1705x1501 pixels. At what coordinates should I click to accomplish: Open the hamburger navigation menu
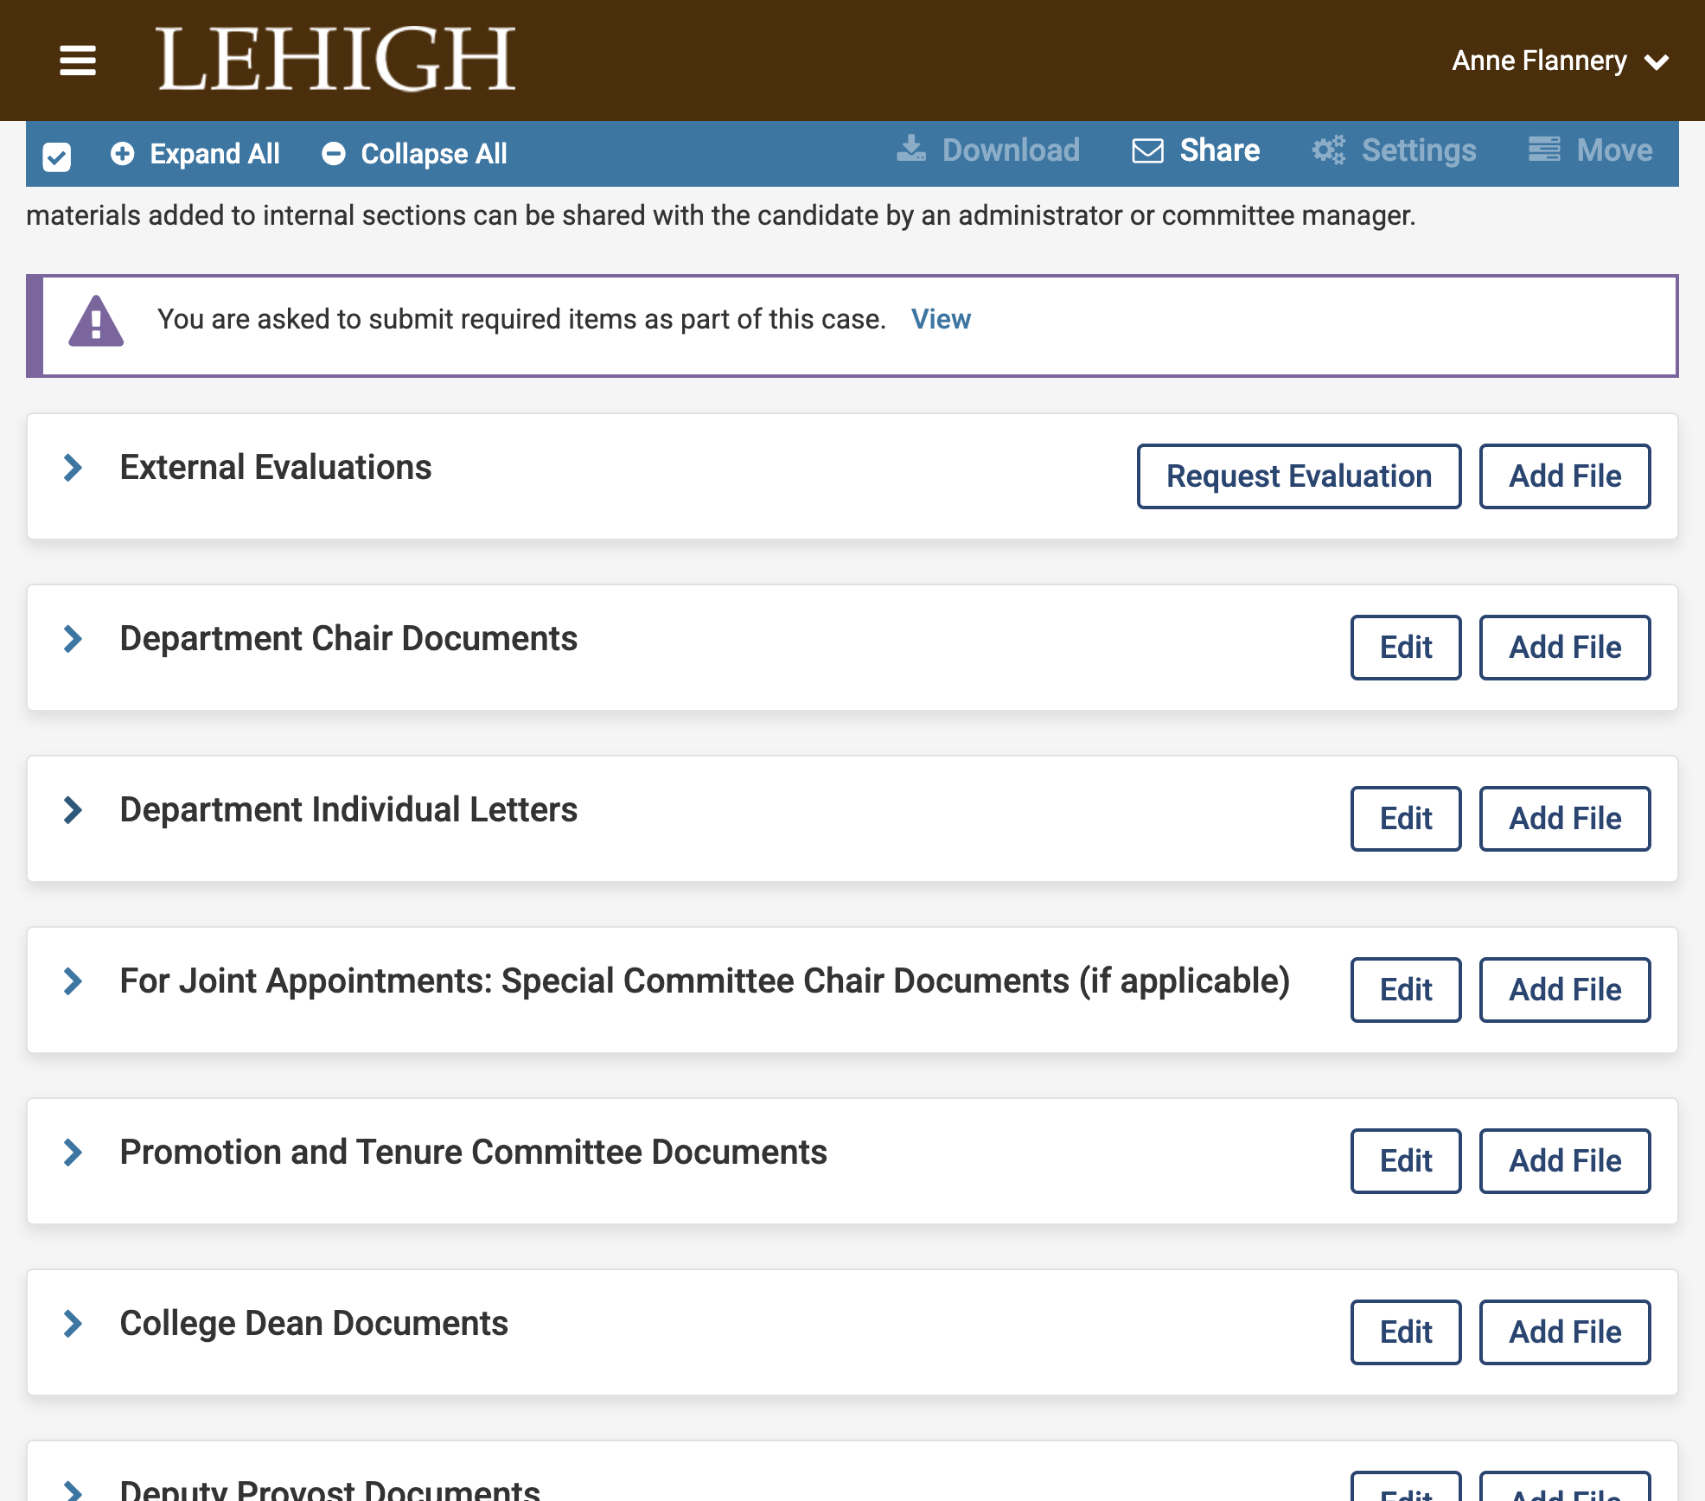coord(78,61)
